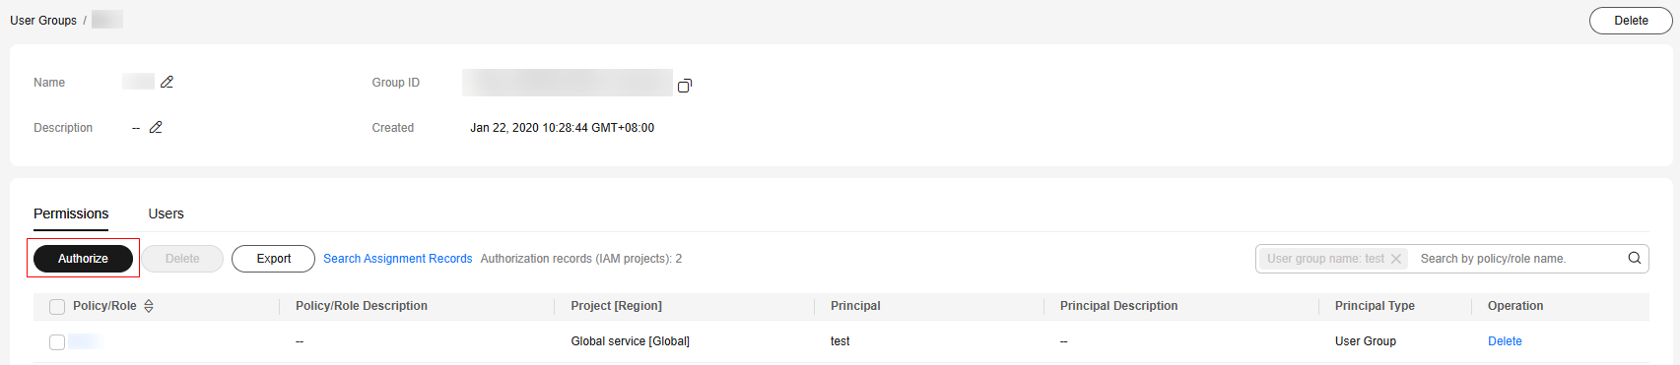Focus the policy/role name search field
The height and width of the screenshot is (365, 1680).
1518,259
